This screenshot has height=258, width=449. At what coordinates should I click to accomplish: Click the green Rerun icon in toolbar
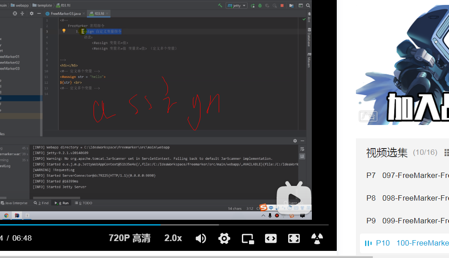click(253, 5)
